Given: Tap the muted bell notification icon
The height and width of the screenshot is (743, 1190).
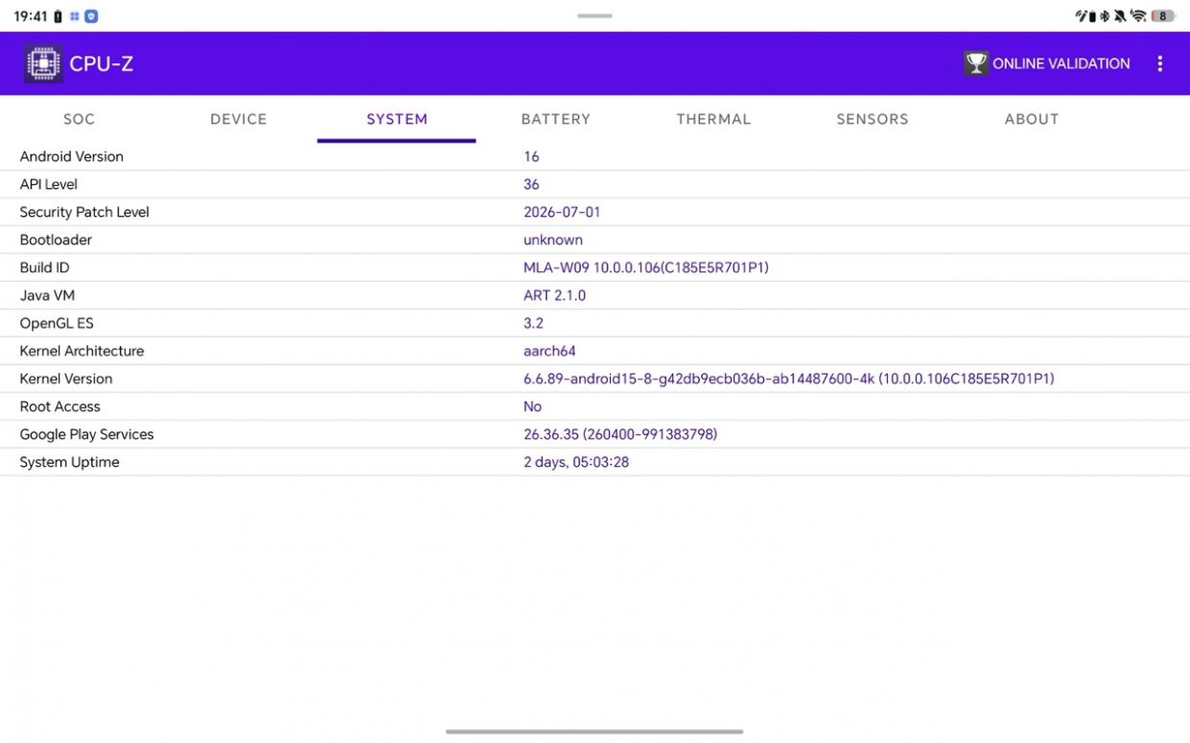Looking at the screenshot, I should 1120,15.
